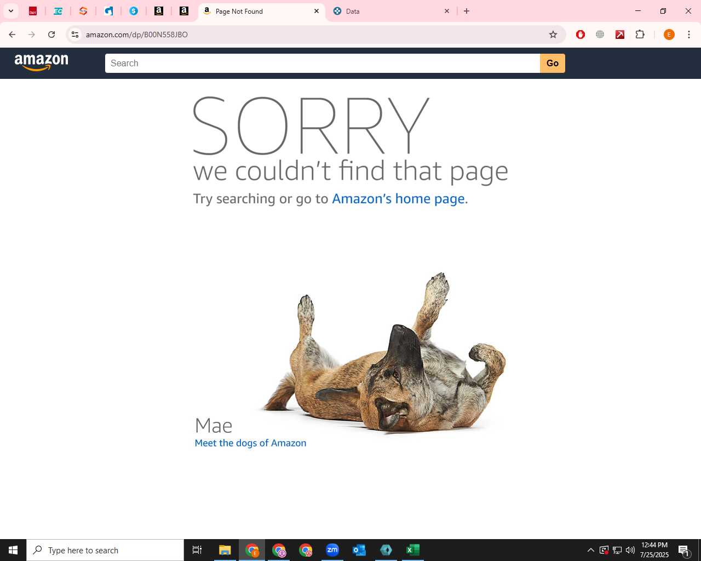Open Chrome with the orange E badge
Image resolution: width=701 pixels, height=561 pixels.
click(252, 550)
